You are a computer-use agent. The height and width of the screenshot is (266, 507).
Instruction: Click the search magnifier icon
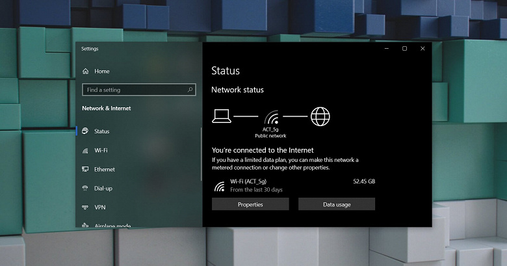click(x=190, y=90)
